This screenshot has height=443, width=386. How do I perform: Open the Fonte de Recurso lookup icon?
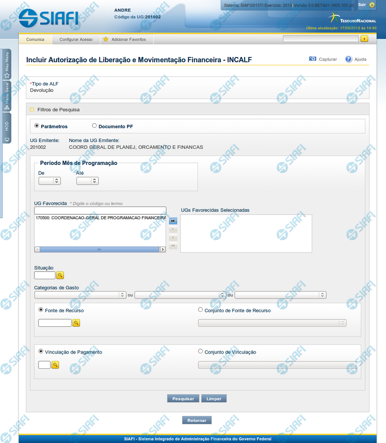pos(76,323)
